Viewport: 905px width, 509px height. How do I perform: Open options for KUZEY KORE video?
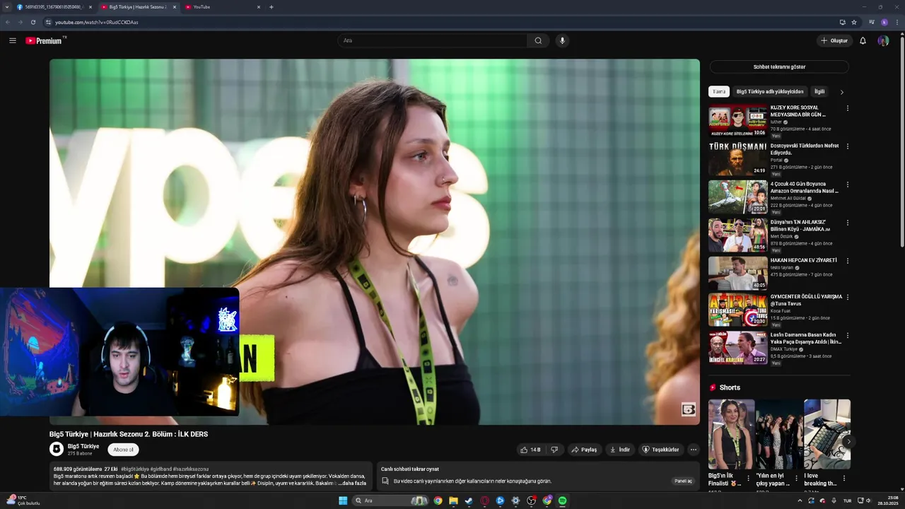pyautogui.click(x=847, y=108)
